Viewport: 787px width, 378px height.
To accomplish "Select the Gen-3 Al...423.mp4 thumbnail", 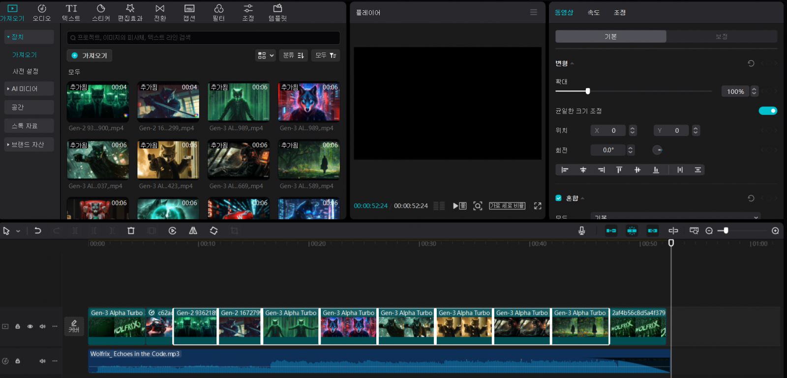I will (168, 160).
